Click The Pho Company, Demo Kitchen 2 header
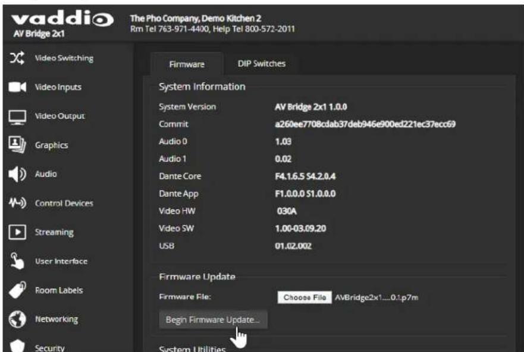Screen dimensions: 524x352 196,18
